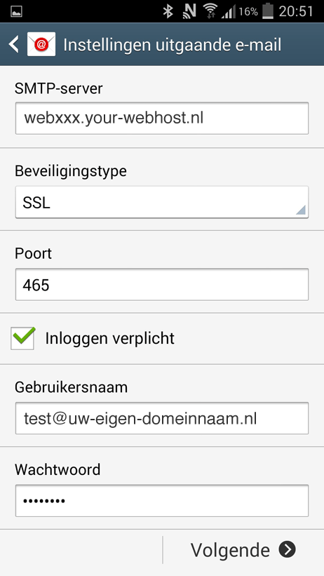Tap the Volgende button
The image size is (324, 576).
243,550
